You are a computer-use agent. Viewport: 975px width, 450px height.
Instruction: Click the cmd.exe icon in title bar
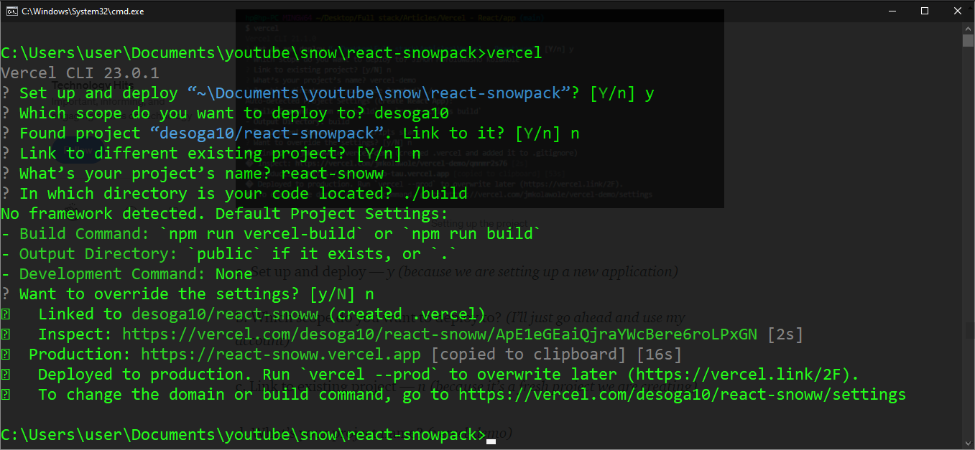[x=12, y=11]
